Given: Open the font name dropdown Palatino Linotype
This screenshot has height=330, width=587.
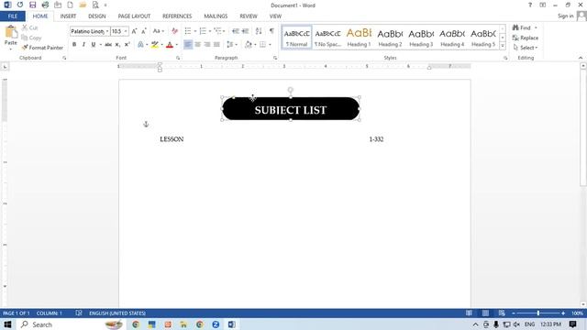Looking at the screenshot, I should click(107, 31).
